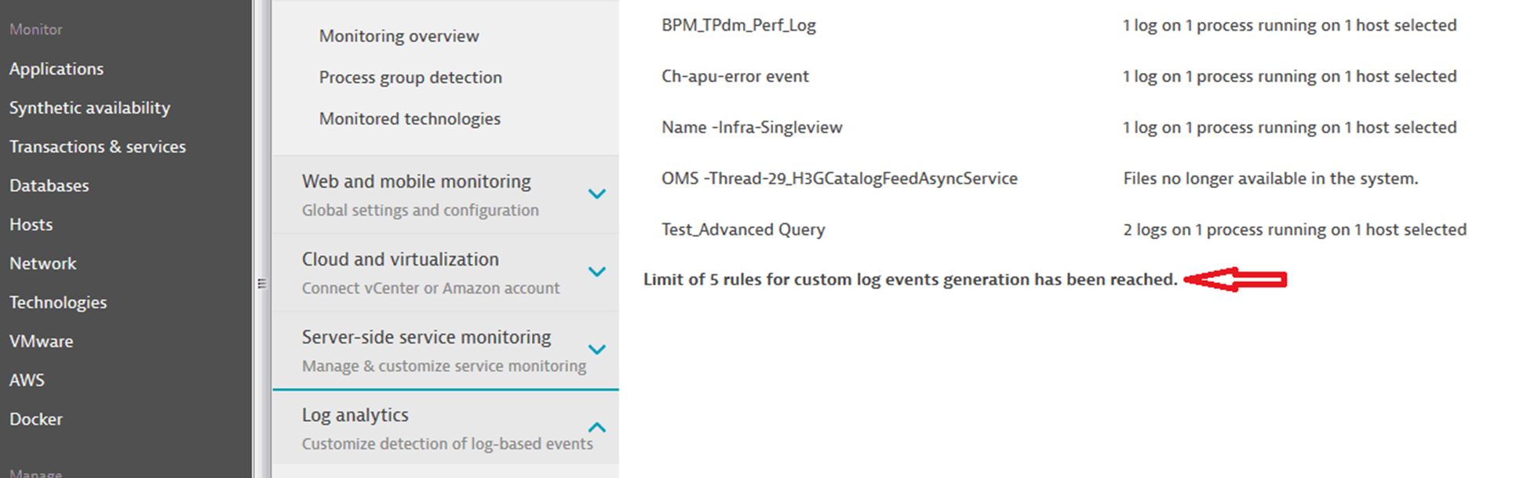Expand the Cloud and virtualization section
The height and width of the screenshot is (478, 1527).
pos(596,272)
